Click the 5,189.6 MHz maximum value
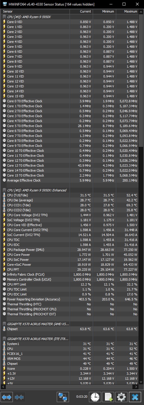The image size is (144, 405). (128, 126)
